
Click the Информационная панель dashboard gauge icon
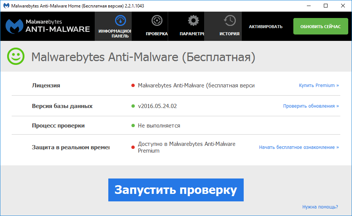point(120,20)
